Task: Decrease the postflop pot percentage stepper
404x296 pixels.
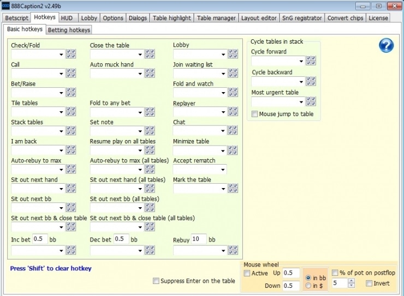Action: (x=351, y=285)
